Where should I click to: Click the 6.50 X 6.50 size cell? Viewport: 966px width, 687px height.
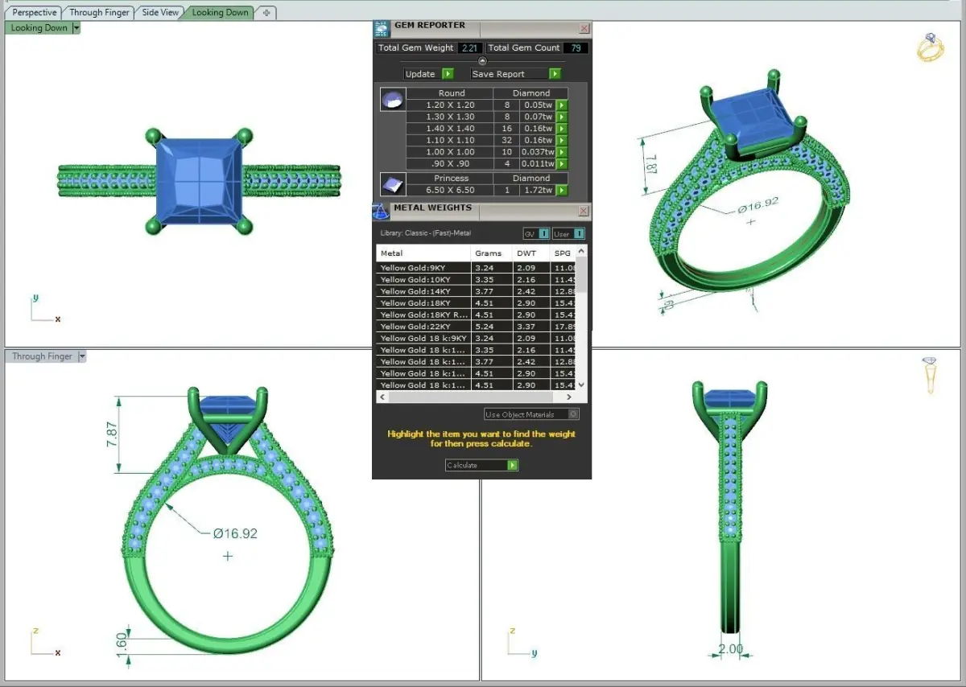click(x=450, y=191)
